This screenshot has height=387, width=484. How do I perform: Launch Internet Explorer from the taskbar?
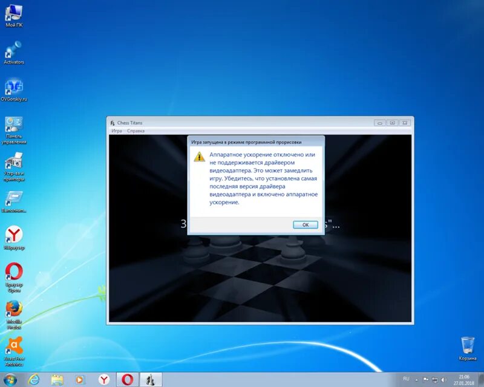[x=34, y=380]
